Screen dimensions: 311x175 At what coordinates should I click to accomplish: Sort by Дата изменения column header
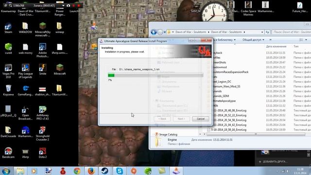coord(276,47)
